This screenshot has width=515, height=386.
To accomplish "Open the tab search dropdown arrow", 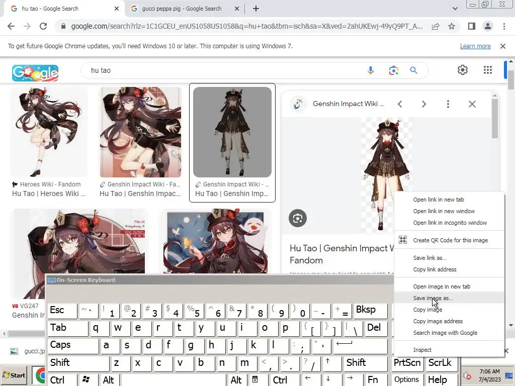I will (455, 9).
